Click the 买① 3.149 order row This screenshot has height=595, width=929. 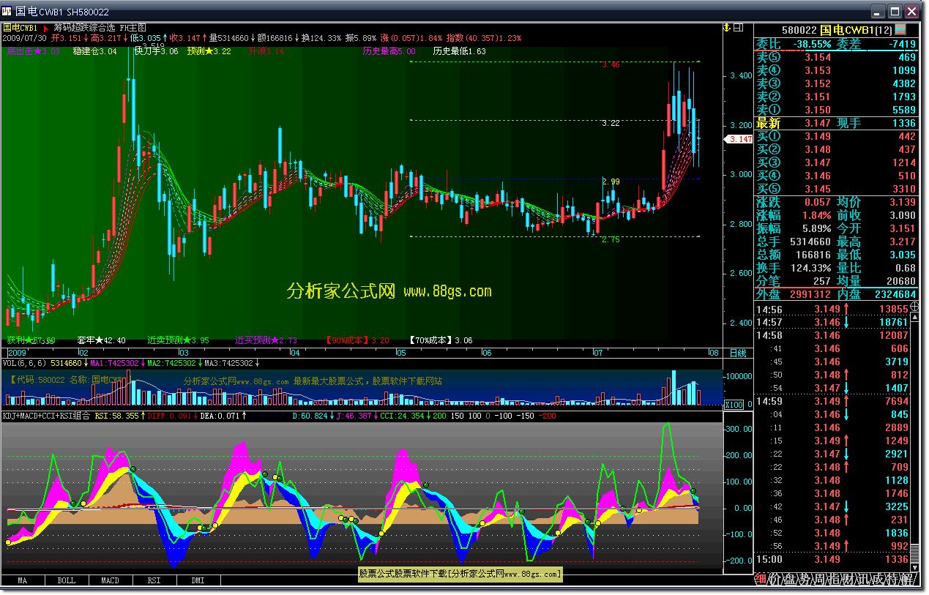pyautogui.click(x=836, y=136)
